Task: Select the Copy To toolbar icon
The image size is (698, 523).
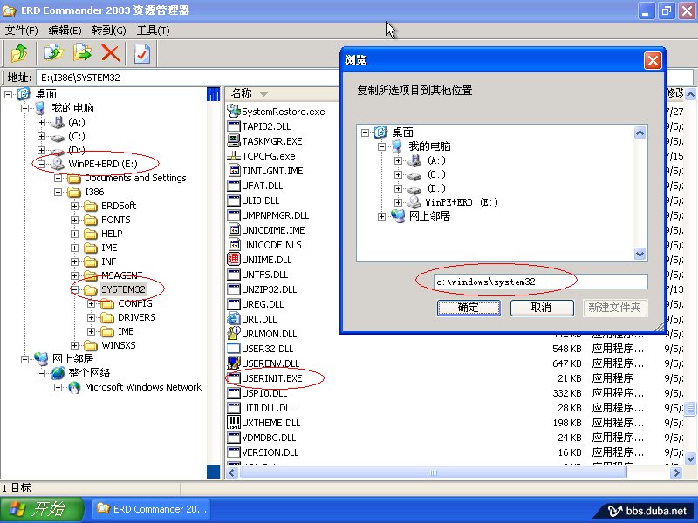Action: (52, 51)
